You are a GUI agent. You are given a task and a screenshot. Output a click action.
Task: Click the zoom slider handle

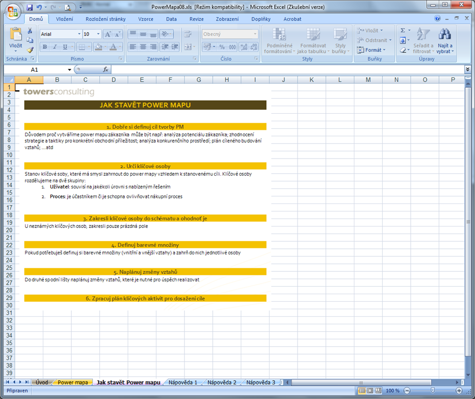[x=432, y=391]
